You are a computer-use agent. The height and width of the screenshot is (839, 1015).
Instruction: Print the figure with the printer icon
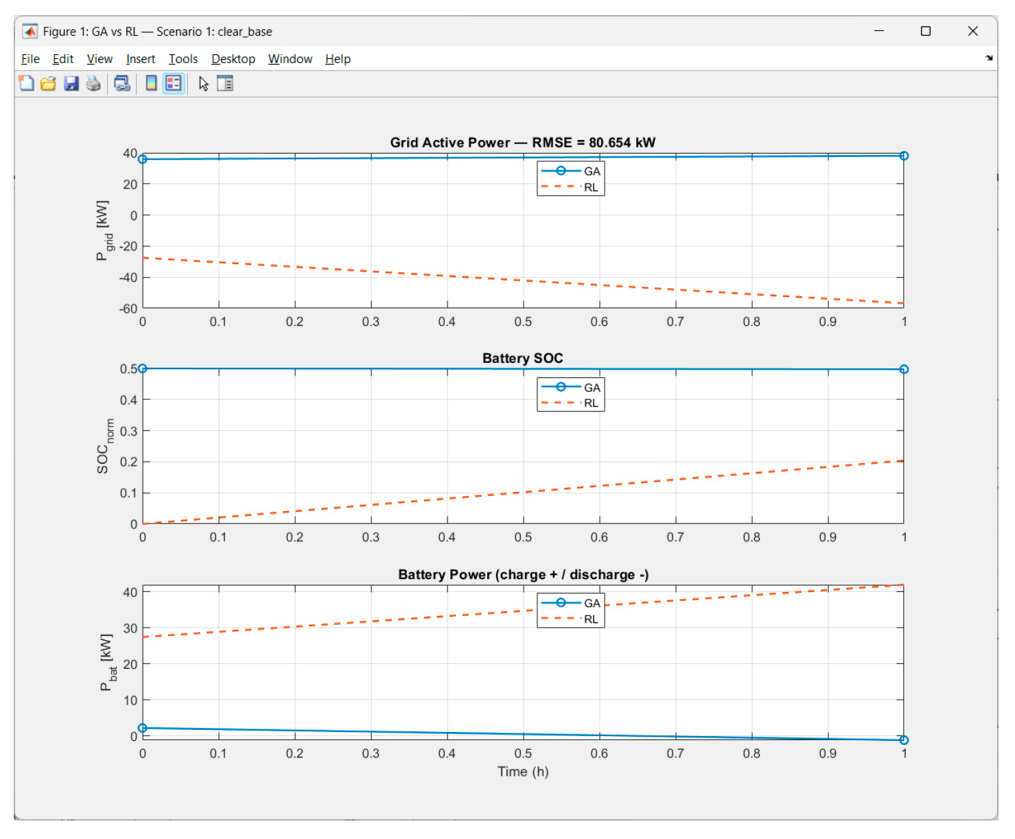(x=93, y=84)
